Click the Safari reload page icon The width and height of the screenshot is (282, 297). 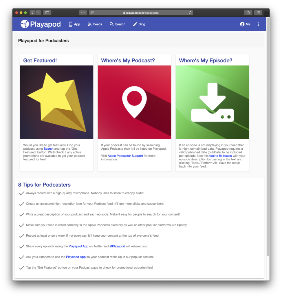(190, 13)
